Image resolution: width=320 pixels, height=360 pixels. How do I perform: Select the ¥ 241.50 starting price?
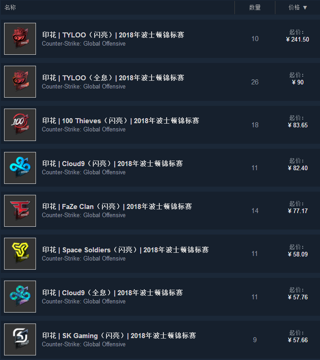click(x=297, y=40)
